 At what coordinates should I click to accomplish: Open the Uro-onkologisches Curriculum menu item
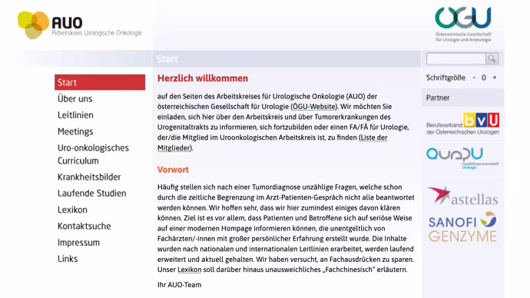93,154
